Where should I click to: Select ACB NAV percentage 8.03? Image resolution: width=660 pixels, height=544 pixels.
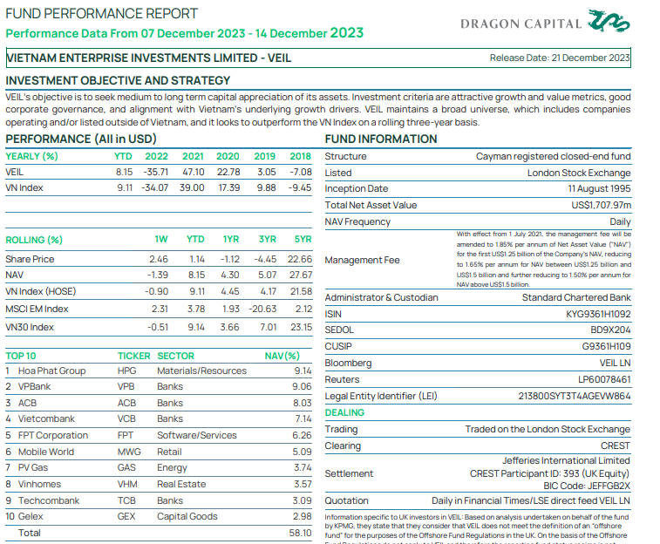pyautogui.click(x=303, y=403)
